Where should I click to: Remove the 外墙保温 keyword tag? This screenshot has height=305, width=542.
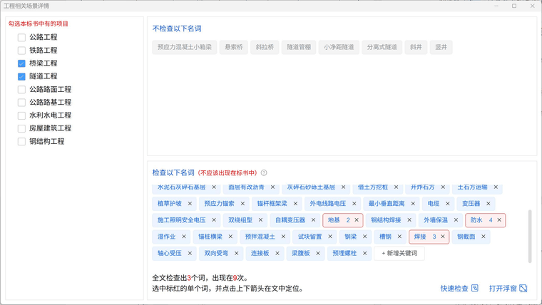coord(456,220)
